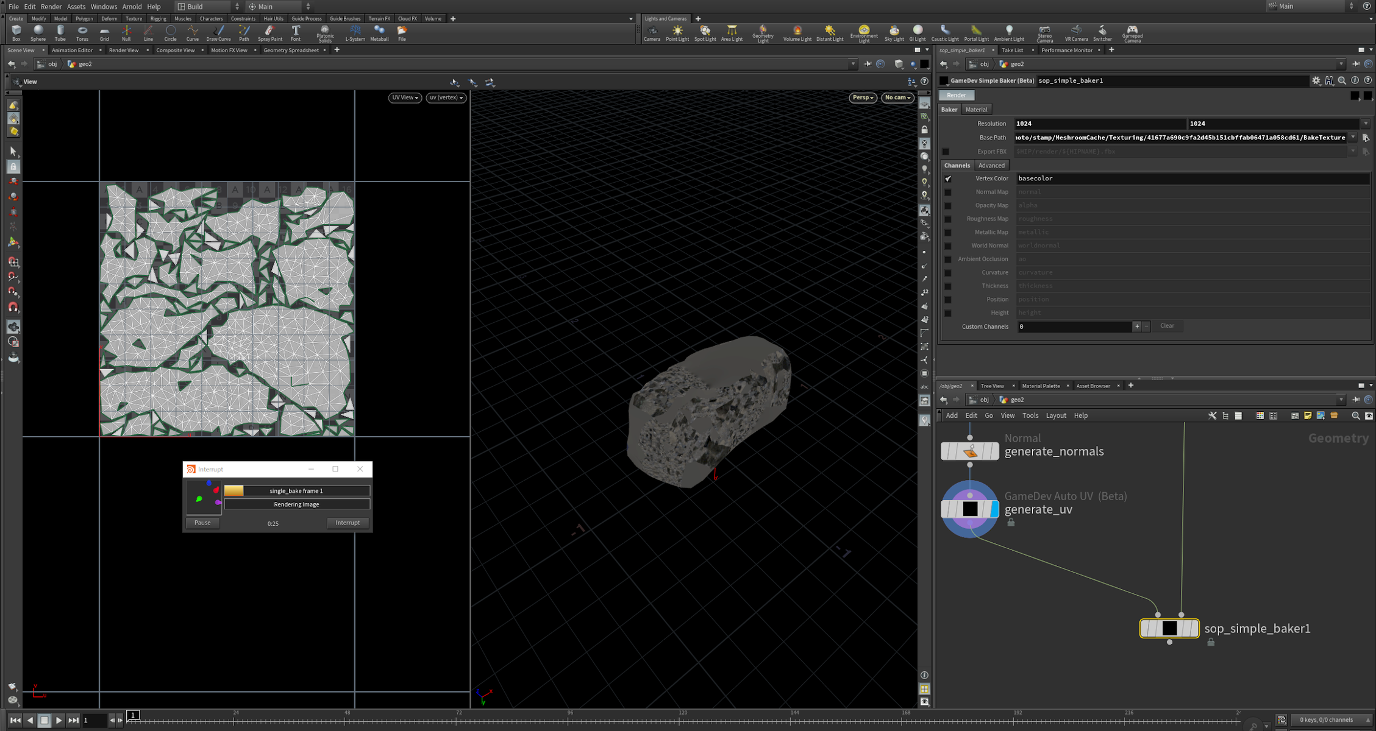Click the single_bake frame 1 progress bar
Screen dimensions: 1376x731
296,491
